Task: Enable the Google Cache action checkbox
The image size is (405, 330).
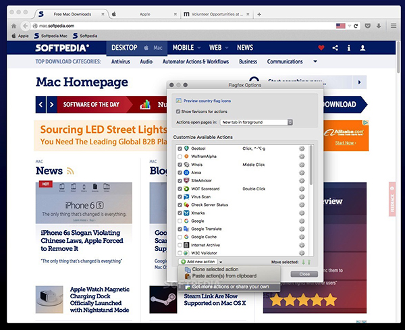Action: (x=180, y=237)
